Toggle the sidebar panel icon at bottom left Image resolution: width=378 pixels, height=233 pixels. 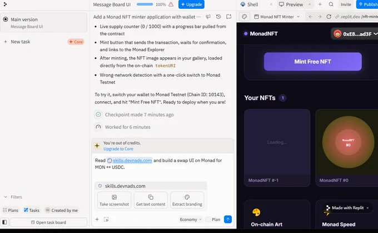(4, 222)
